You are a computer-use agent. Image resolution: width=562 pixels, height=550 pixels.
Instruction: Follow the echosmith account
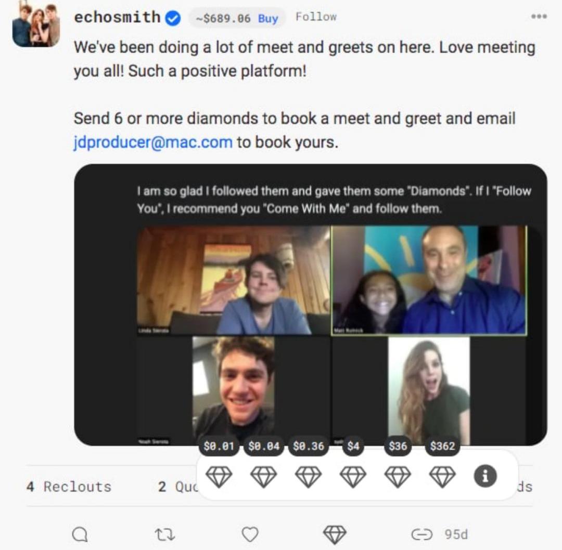pos(316,17)
